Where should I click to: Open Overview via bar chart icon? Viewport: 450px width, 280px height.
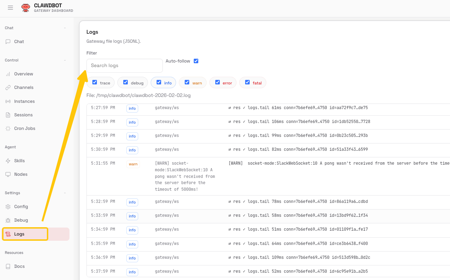tap(8, 74)
